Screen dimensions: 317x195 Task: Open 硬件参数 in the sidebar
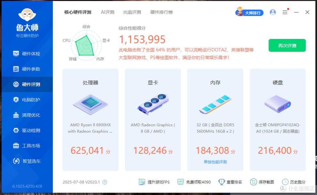(x=27, y=69)
